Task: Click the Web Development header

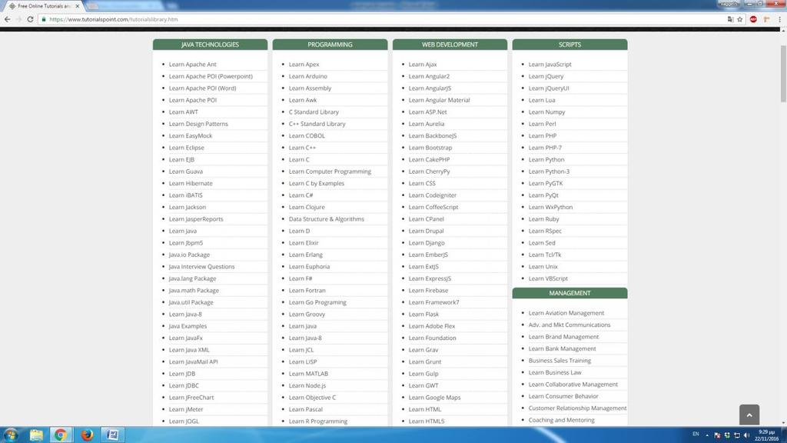Action: point(450,45)
